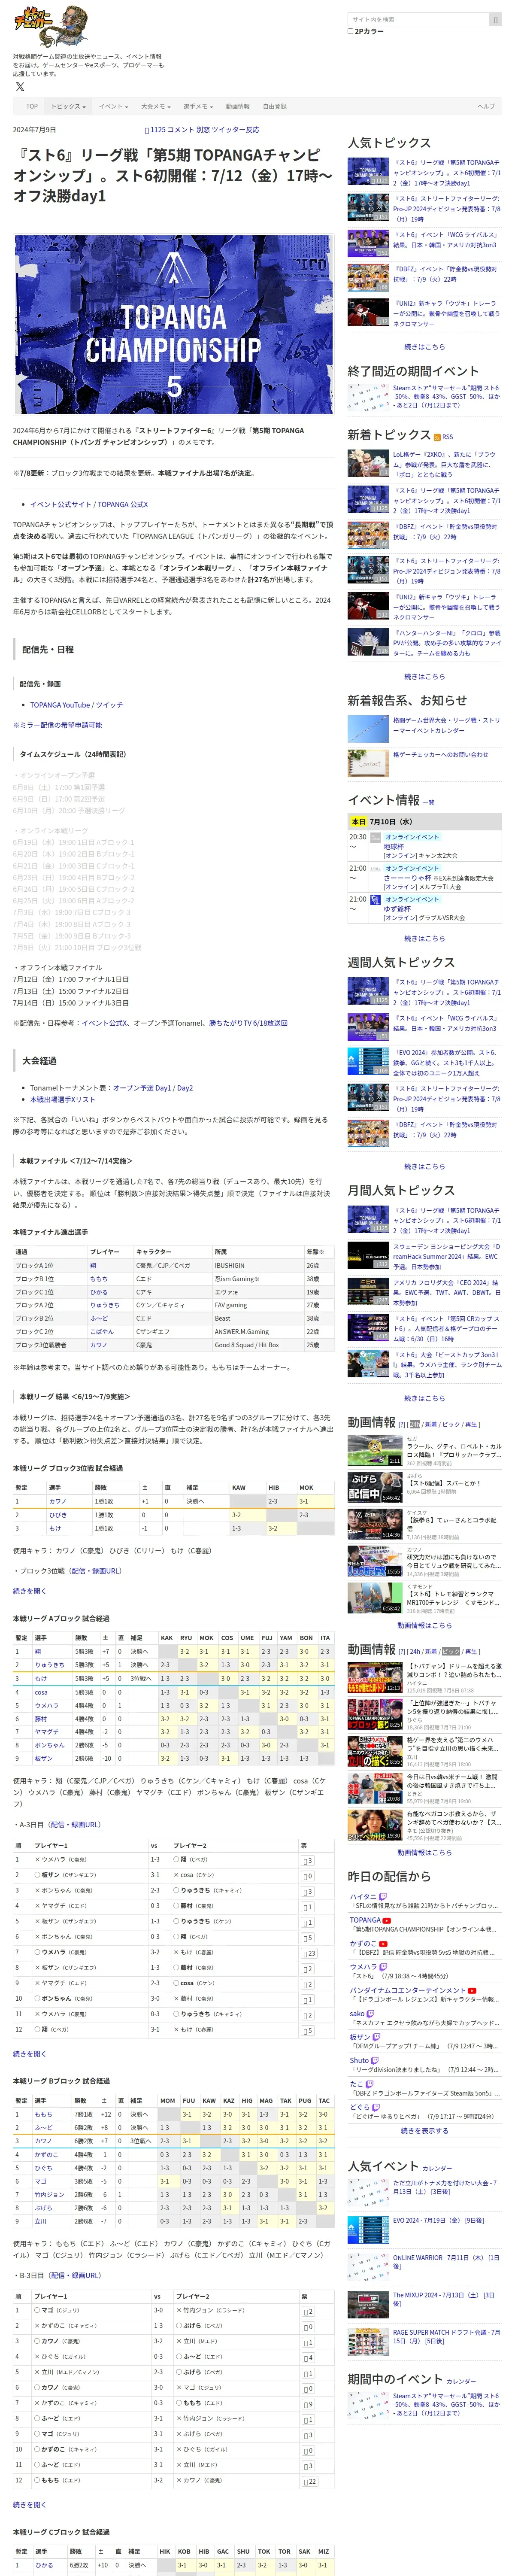Screen dimensions: 515x2576
Task: Open ONLINE WARRIOR - 7月11日 event link
Action: 446,2263
